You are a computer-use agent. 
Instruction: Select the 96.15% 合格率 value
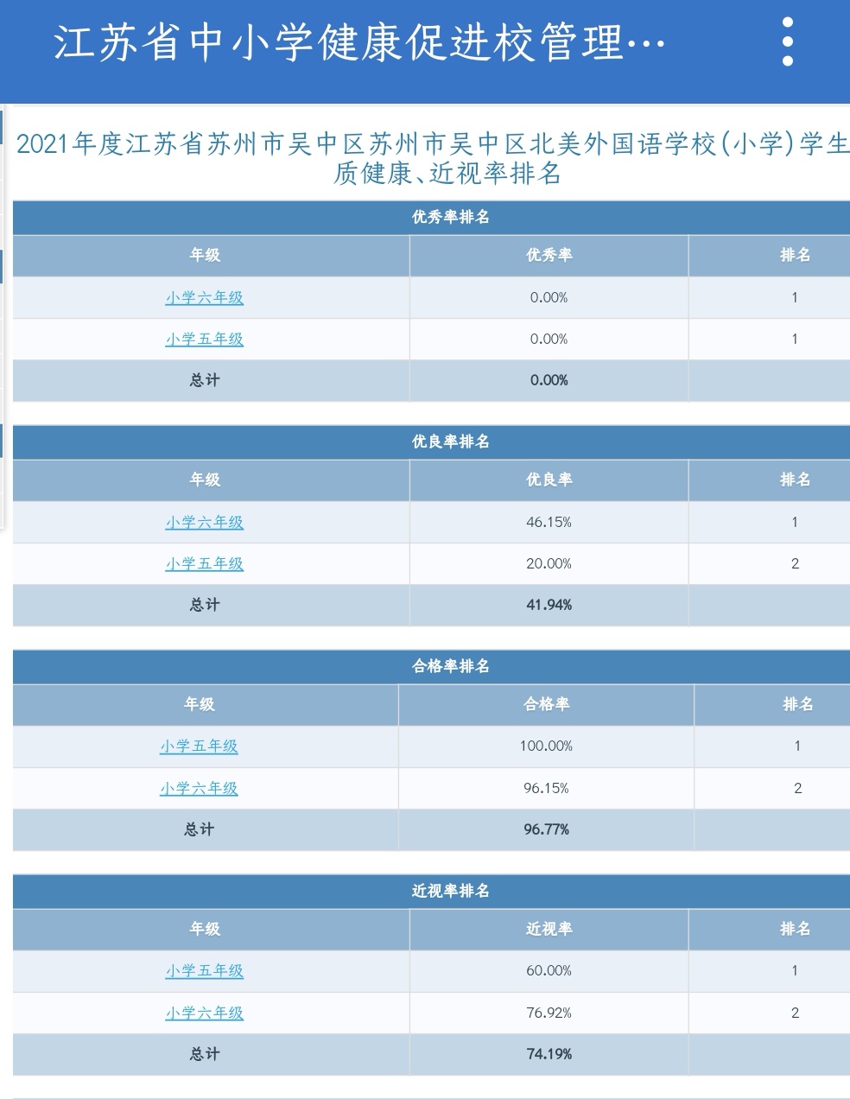pyautogui.click(x=546, y=788)
